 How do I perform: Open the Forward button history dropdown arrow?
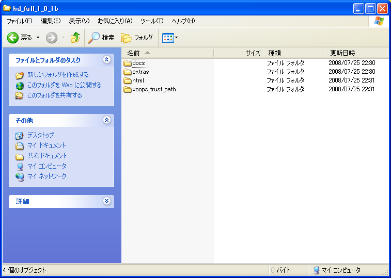63,38
